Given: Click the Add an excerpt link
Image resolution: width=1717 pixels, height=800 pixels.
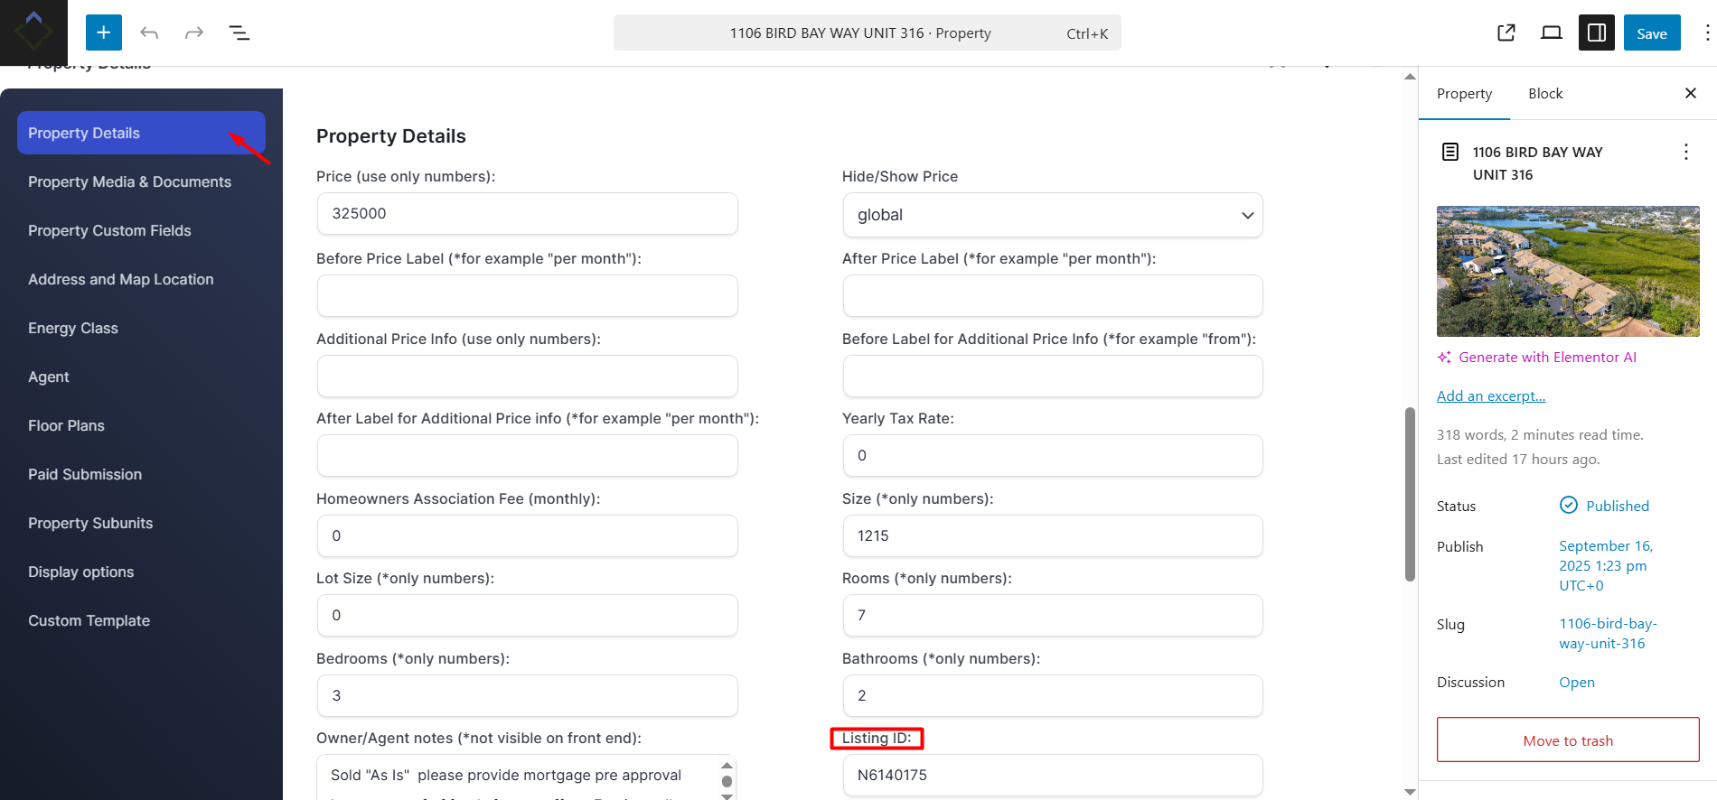Looking at the screenshot, I should point(1490,395).
